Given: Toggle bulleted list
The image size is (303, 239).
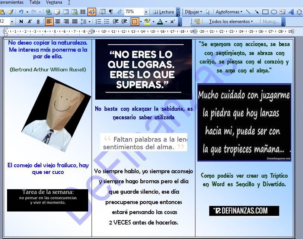Looking at the screenshot, I should 107,22.
